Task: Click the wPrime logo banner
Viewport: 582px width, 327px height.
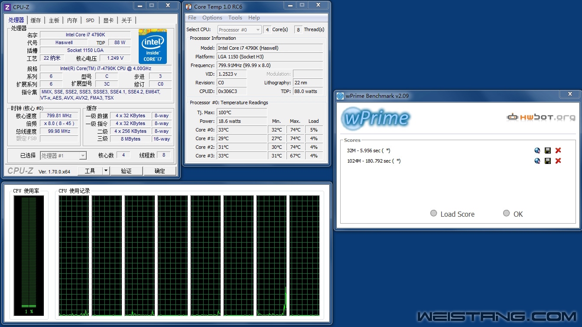Action: coord(375,118)
